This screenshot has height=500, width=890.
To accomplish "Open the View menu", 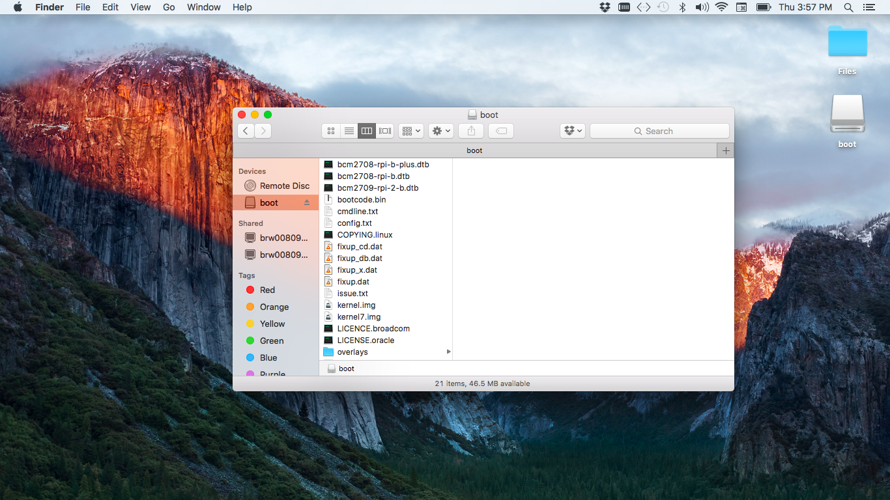I will pyautogui.click(x=140, y=7).
